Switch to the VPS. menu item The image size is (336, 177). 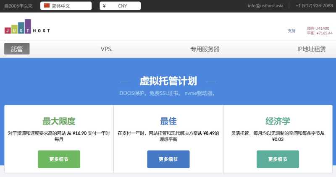107,49
